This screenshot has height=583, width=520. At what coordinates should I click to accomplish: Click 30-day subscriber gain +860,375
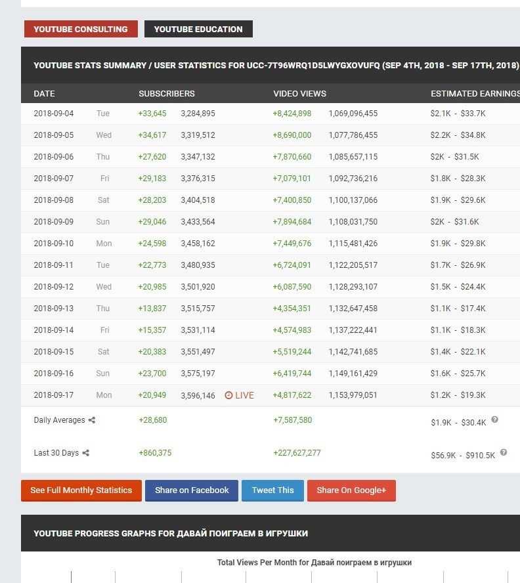coord(155,453)
